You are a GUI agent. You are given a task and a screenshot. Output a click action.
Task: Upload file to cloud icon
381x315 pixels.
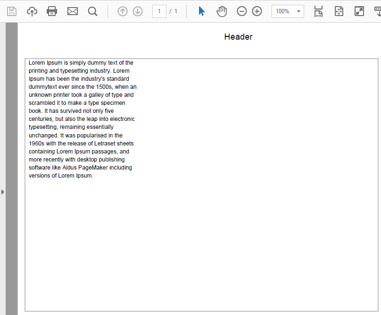pyautogui.click(x=32, y=11)
